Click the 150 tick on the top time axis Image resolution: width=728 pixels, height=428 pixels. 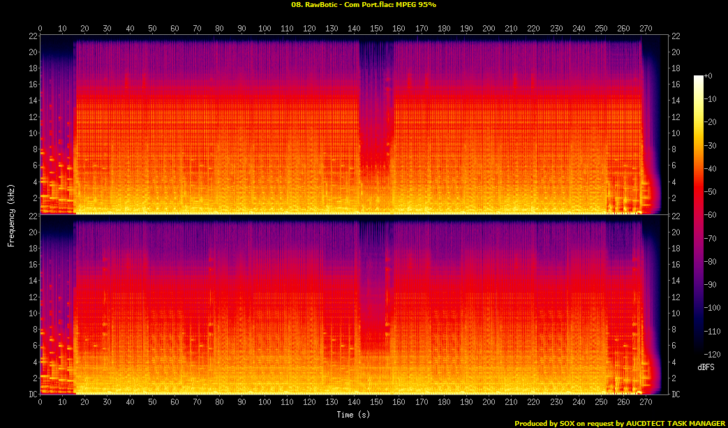click(376, 29)
